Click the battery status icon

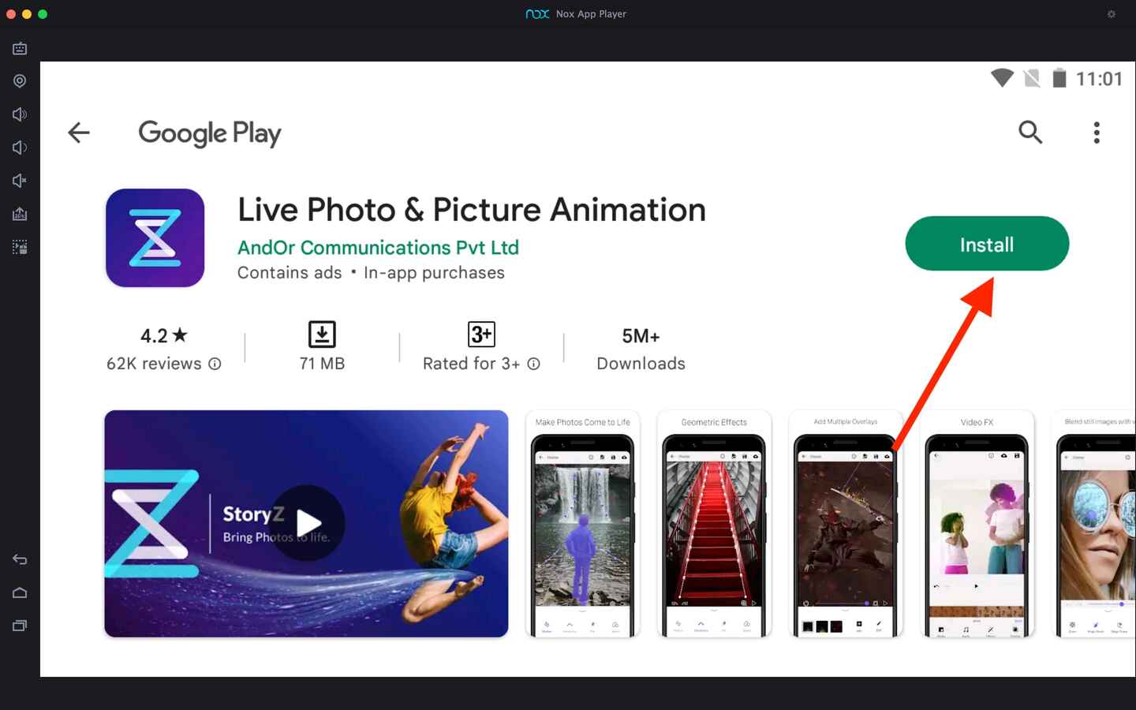click(x=1059, y=78)
